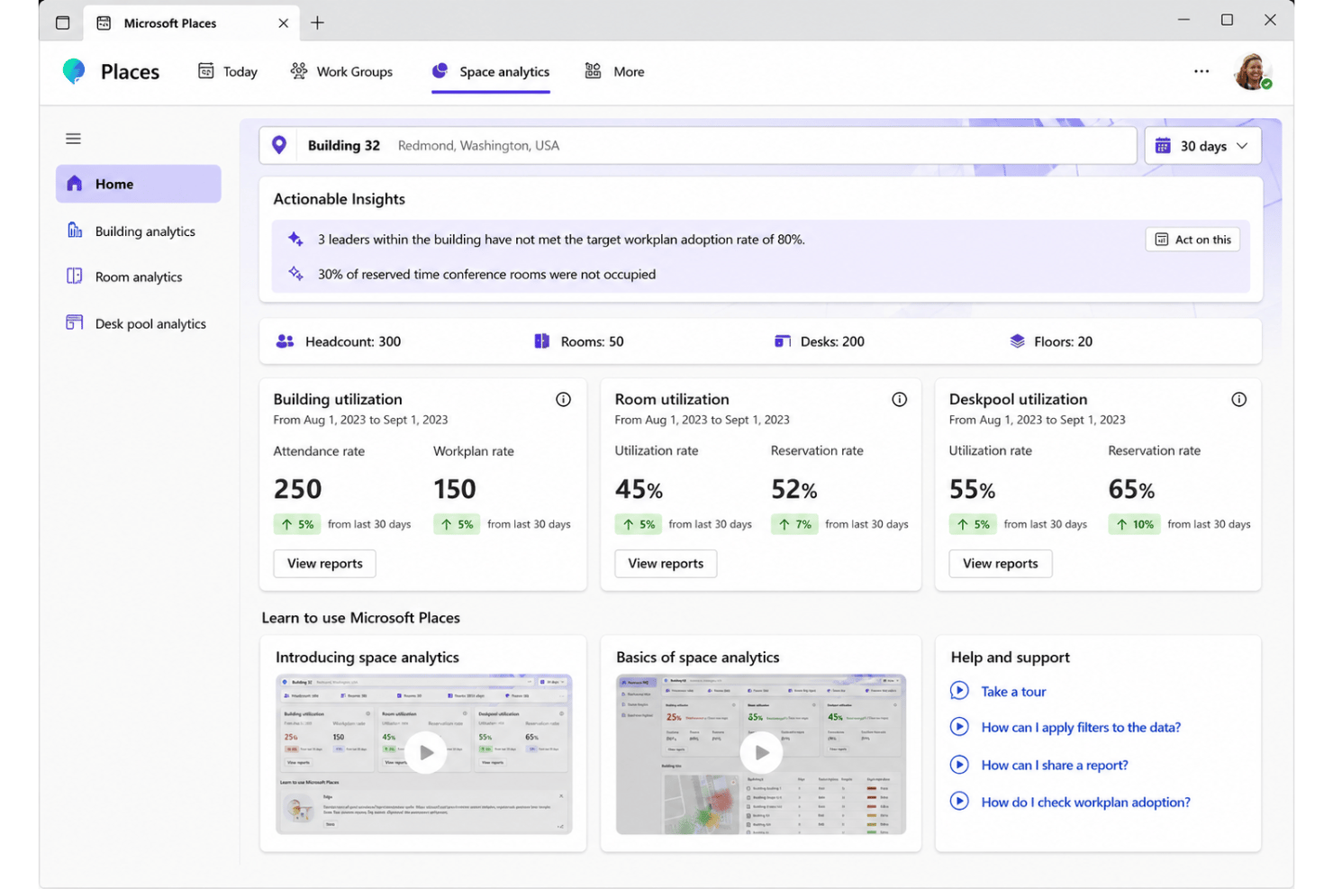The width and height of the screenshot is (1333, 889).
Task: Click the 7% increase badge
Action: pos(794,524)
